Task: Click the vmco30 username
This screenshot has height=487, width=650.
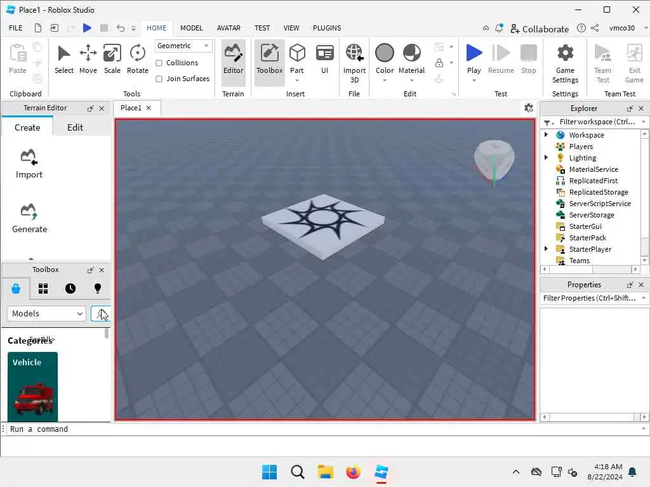Action: click(622, 28)
